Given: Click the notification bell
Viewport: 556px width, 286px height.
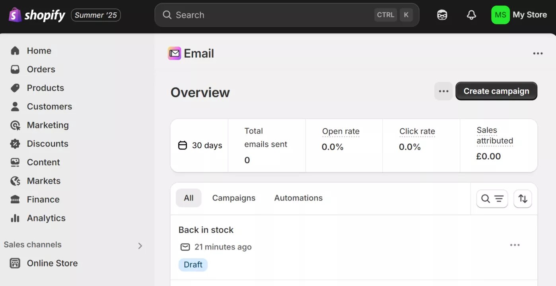Looking at the screenshot, I should point(471,15).
